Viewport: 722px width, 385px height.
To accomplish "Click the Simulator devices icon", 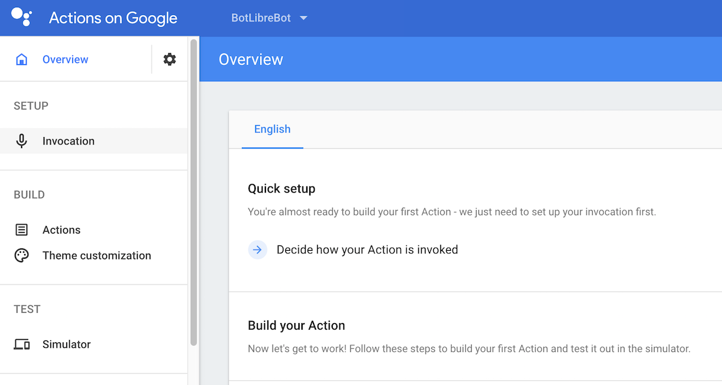I will coord(22,345).
